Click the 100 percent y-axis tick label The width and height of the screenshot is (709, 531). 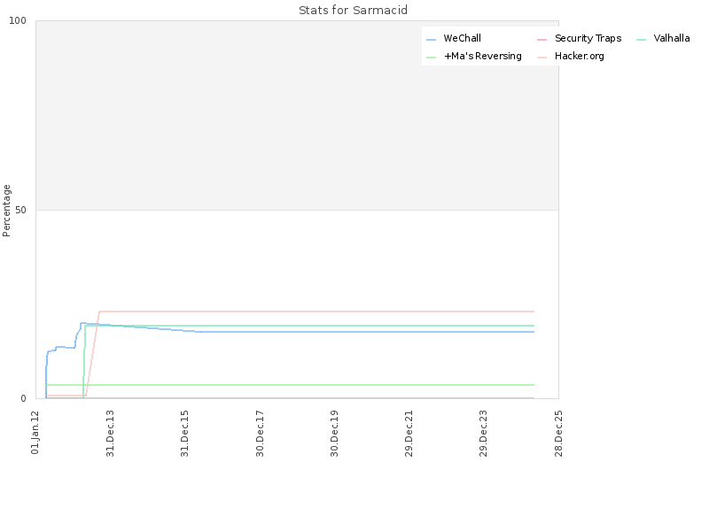coord(18,20)
